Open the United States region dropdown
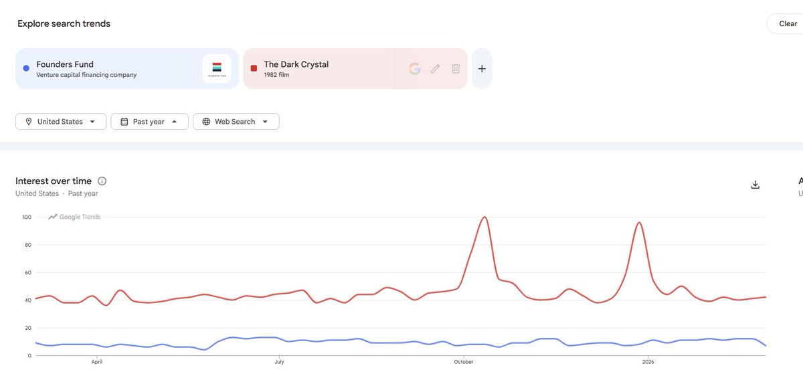Viewport: 803px width, 380px height. 61,122
